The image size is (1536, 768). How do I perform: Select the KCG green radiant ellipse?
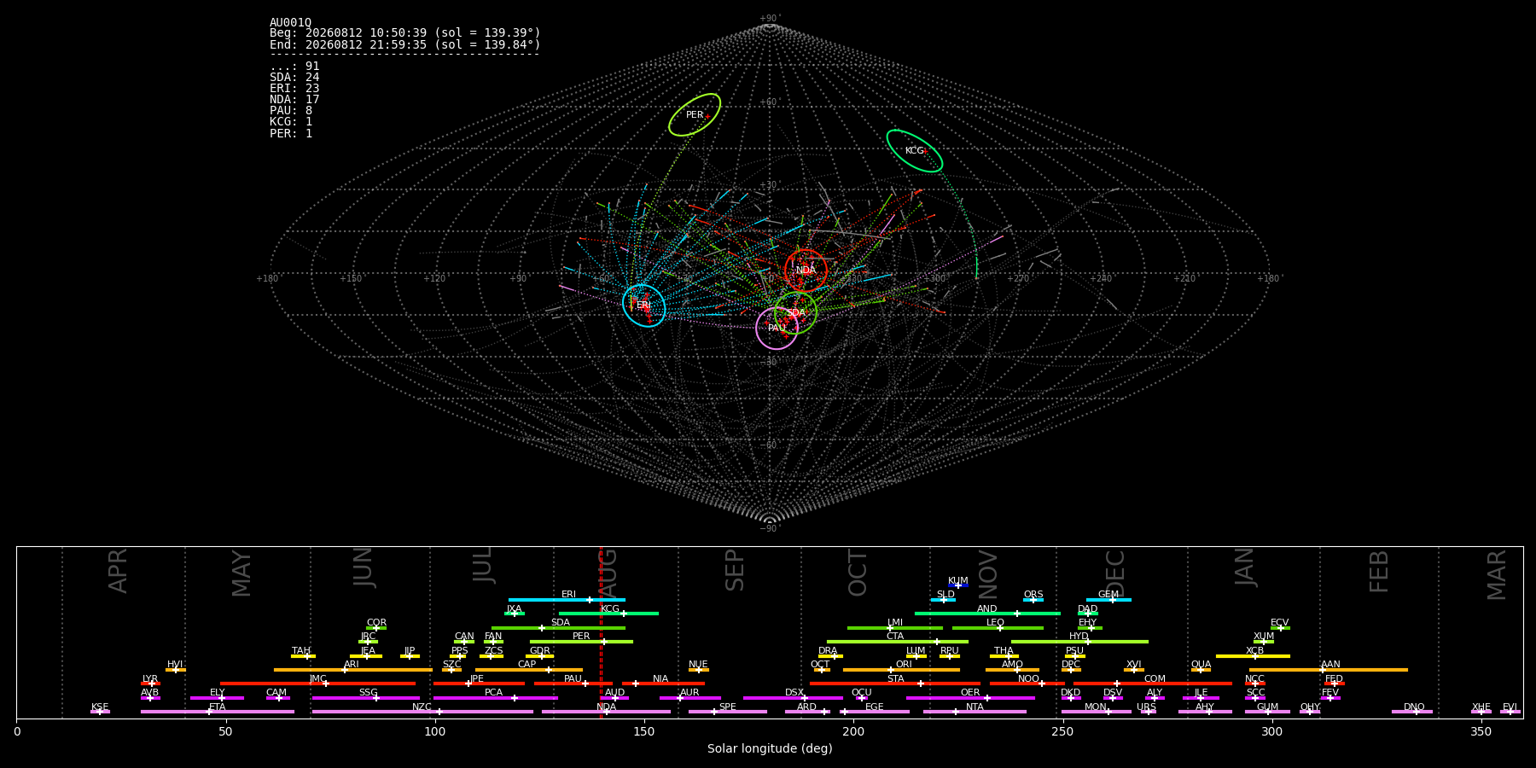point(915,151)
